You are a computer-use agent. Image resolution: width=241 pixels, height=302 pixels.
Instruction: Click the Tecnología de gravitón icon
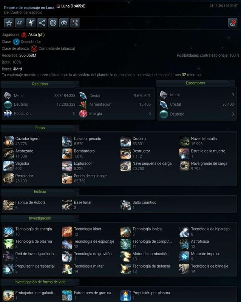point(67,256)
